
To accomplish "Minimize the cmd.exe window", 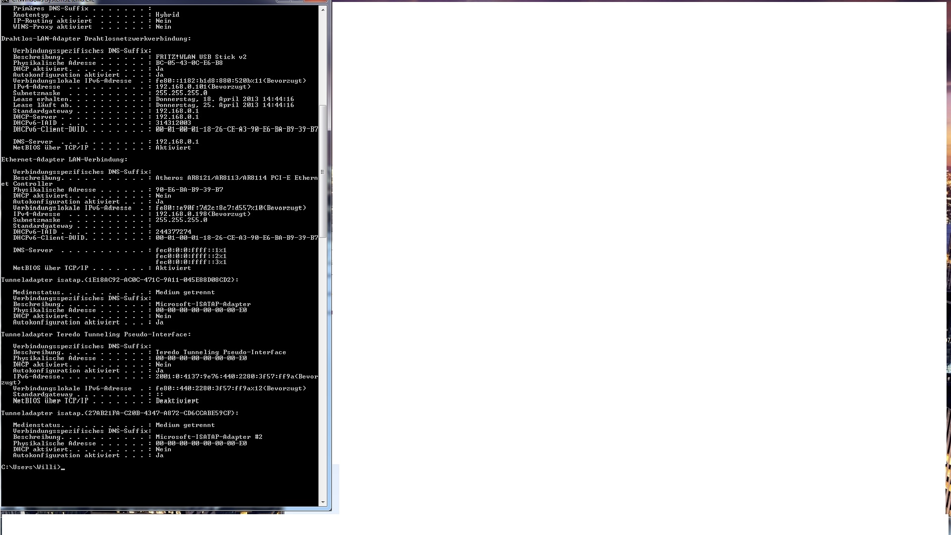I will 283,1.
